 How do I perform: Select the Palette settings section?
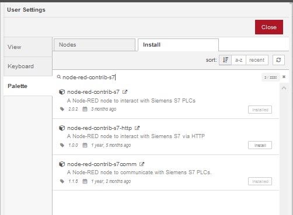point(28,86)
